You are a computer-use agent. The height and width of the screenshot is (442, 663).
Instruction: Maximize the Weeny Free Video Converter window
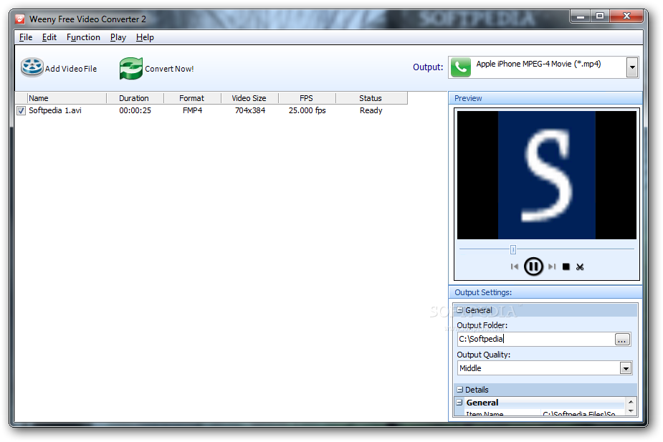click(x=600, y=16)
